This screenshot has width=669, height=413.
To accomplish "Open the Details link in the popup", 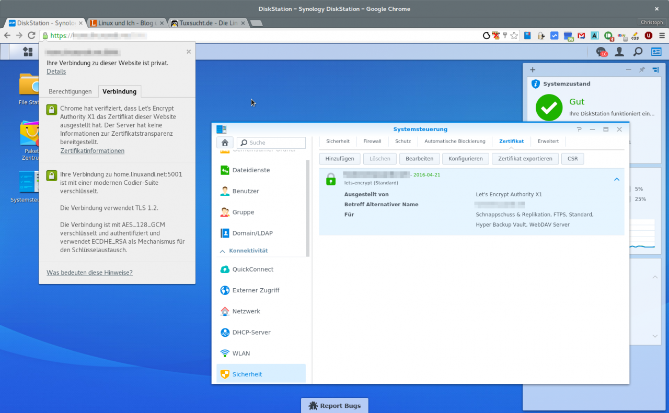I will [56, 72].
